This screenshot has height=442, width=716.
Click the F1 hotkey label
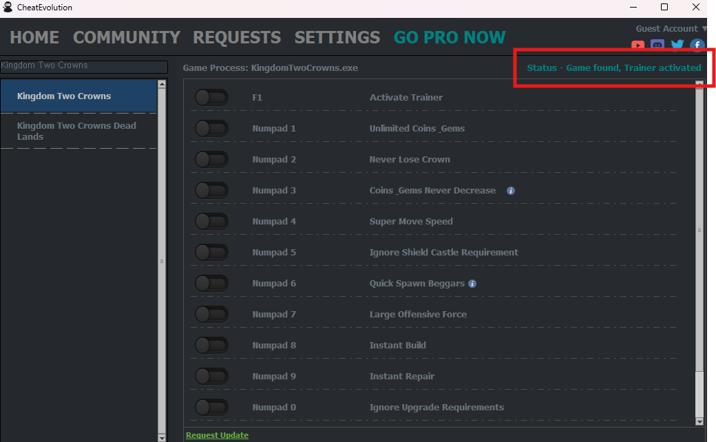click(257, 97)
